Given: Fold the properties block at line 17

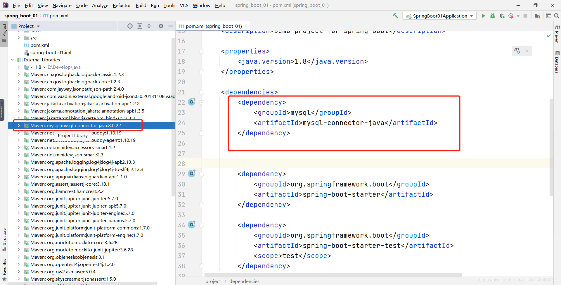Looking at the screenshot, I should point(202,51).
